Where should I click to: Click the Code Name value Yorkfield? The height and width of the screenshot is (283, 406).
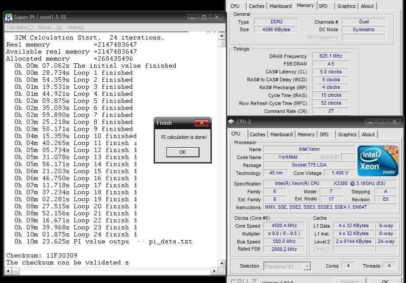click(288, 157)
